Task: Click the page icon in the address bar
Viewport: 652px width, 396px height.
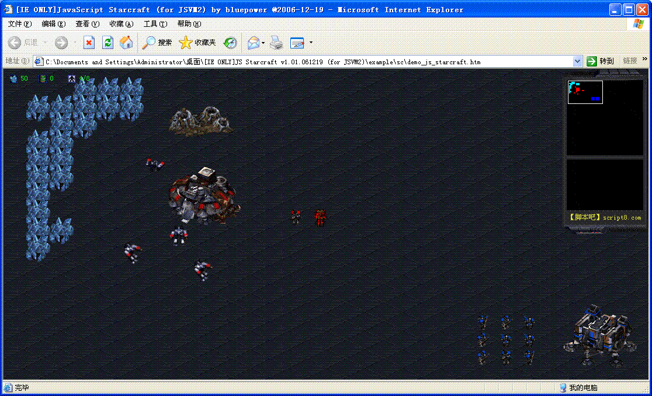Action: (39, 61)
